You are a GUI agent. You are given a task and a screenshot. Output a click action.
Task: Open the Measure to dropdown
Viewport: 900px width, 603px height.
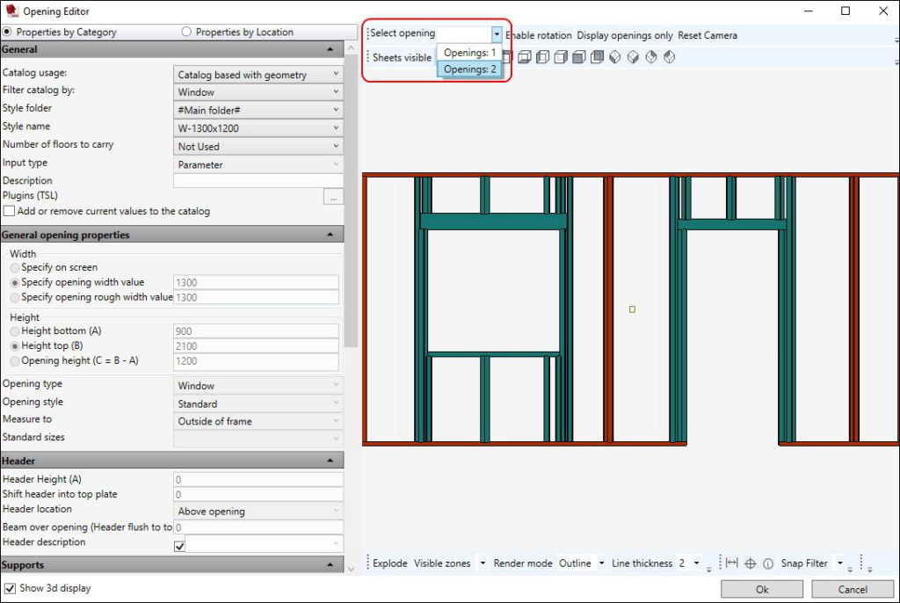coord(258,421)
